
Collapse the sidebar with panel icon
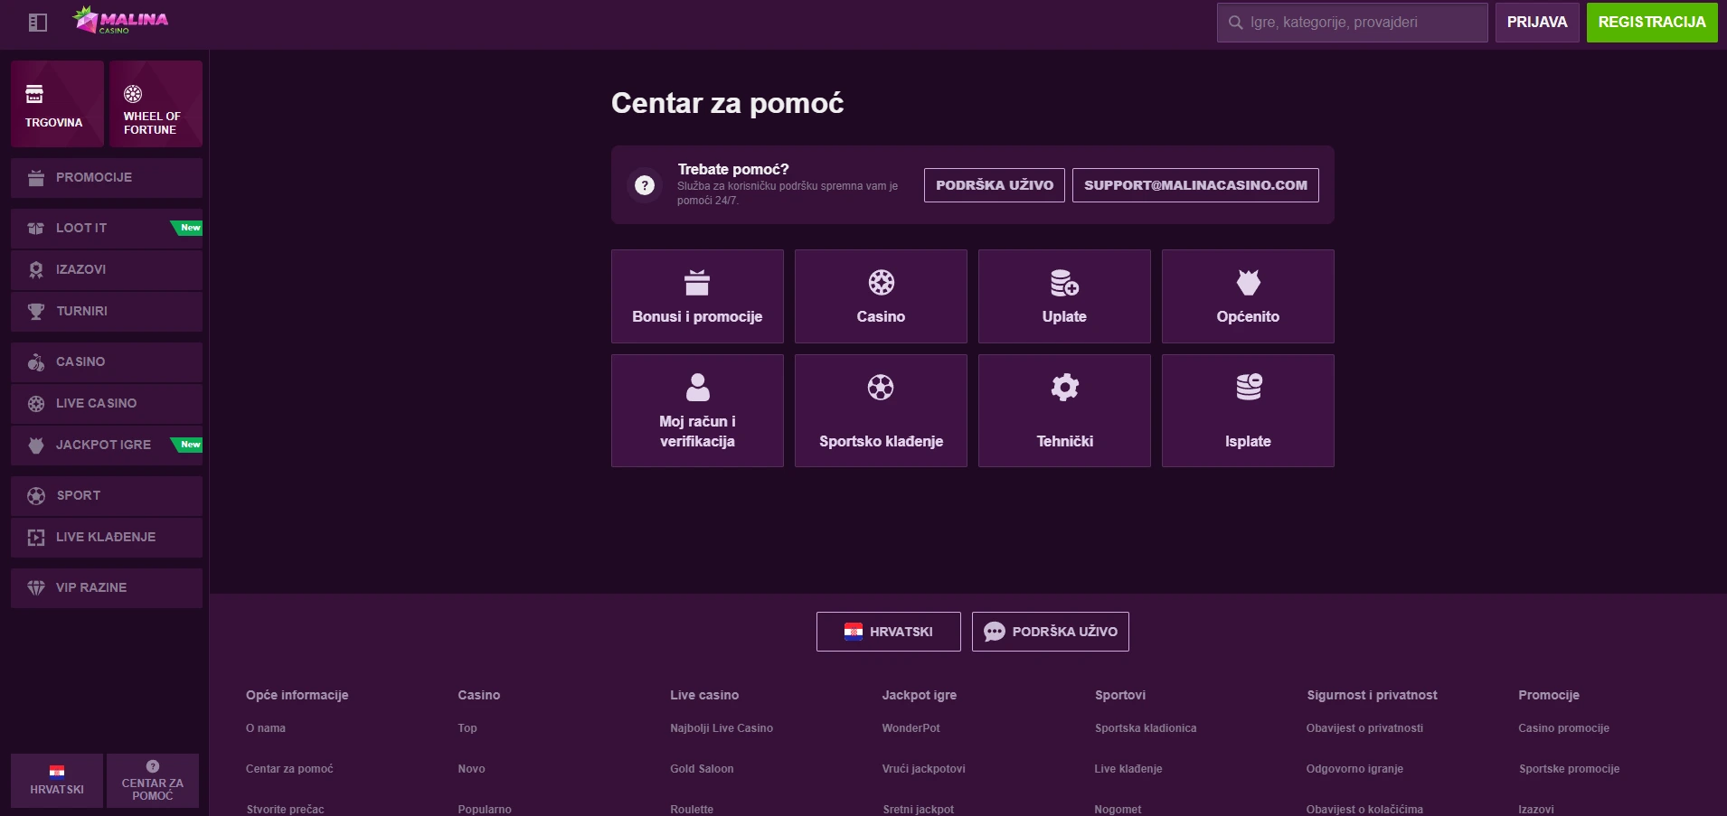38,23
